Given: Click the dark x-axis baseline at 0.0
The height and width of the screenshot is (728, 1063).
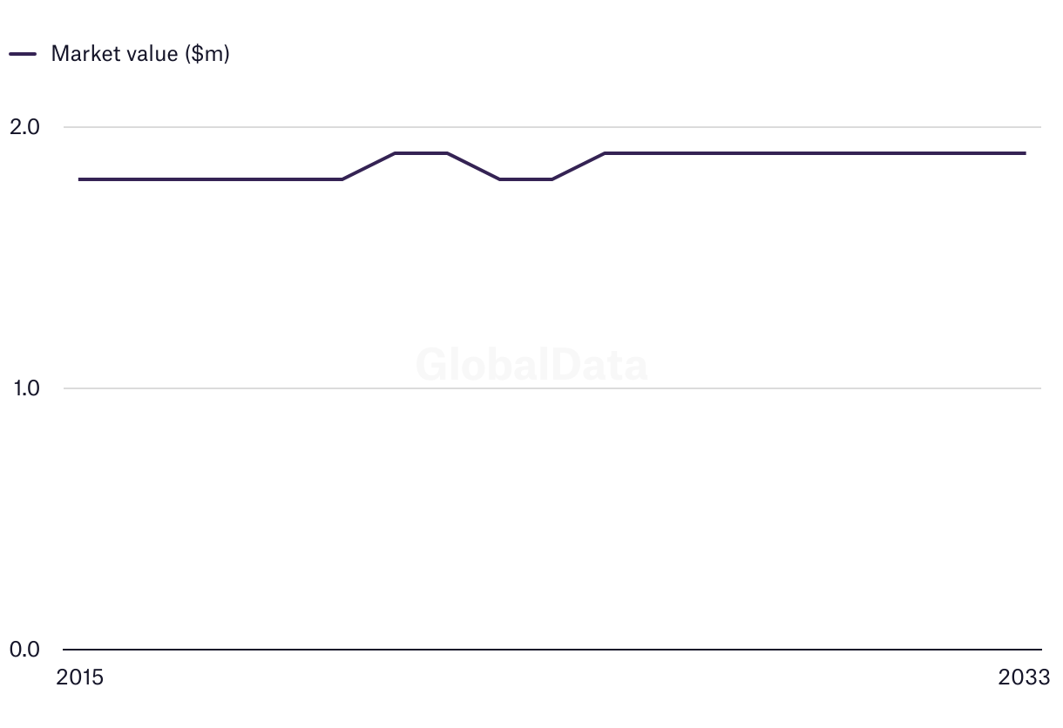Looking at the screenshot, I should coord(552,650).
